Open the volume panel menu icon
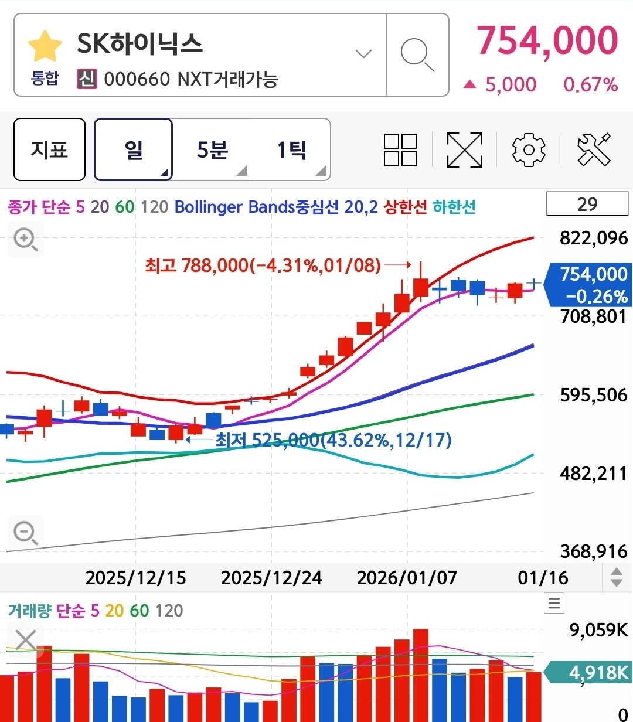 (x=554, y=603)
